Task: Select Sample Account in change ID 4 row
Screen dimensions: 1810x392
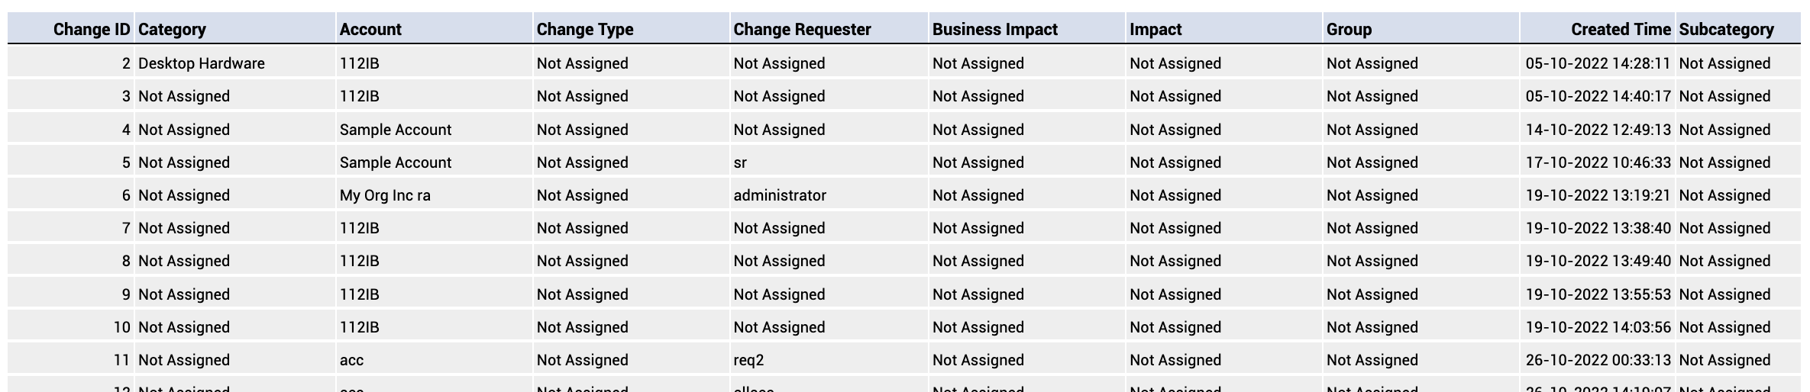Action: 396,130
